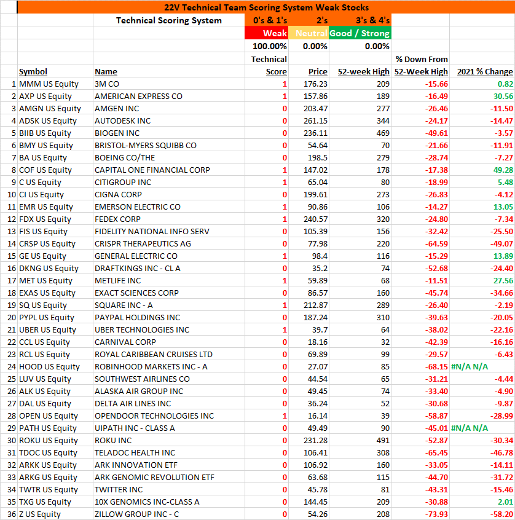Click 'ADSK US Equity' symbol cell

55,120
